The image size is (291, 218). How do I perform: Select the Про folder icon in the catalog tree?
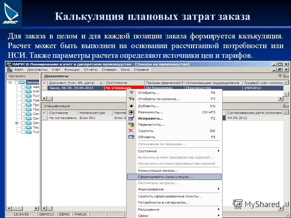[x=29, y=109]
